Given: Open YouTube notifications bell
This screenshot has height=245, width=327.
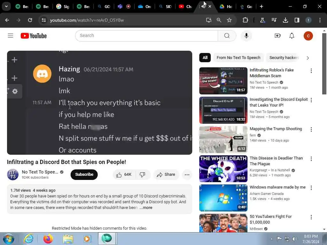Looking at the screenshot, I should pos(292,36).
